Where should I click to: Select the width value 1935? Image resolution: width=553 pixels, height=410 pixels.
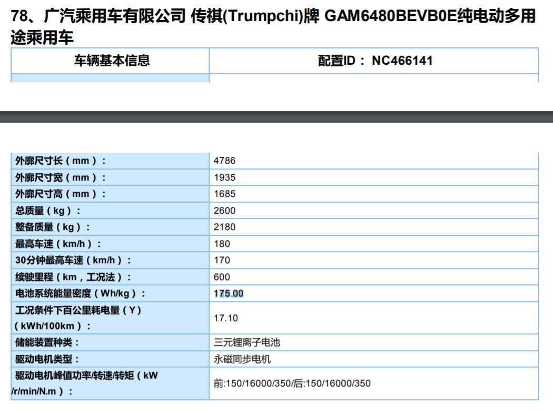coord(225,177)
